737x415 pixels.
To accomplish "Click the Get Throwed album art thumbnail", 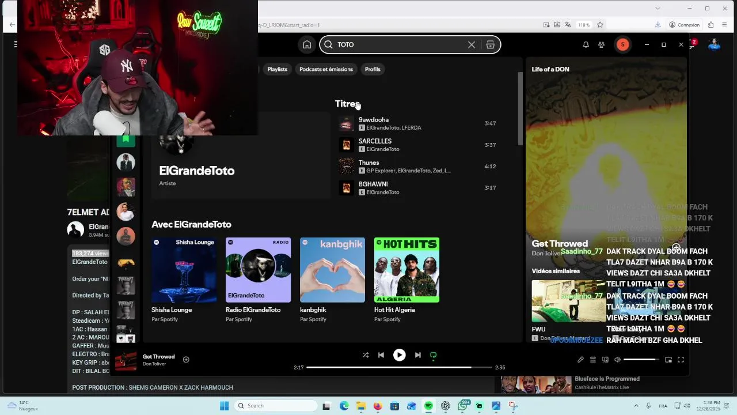I will [x=126, y=360].
